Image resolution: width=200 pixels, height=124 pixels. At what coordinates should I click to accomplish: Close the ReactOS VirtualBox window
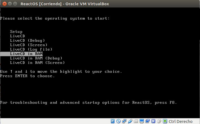(x=4, y=4)
